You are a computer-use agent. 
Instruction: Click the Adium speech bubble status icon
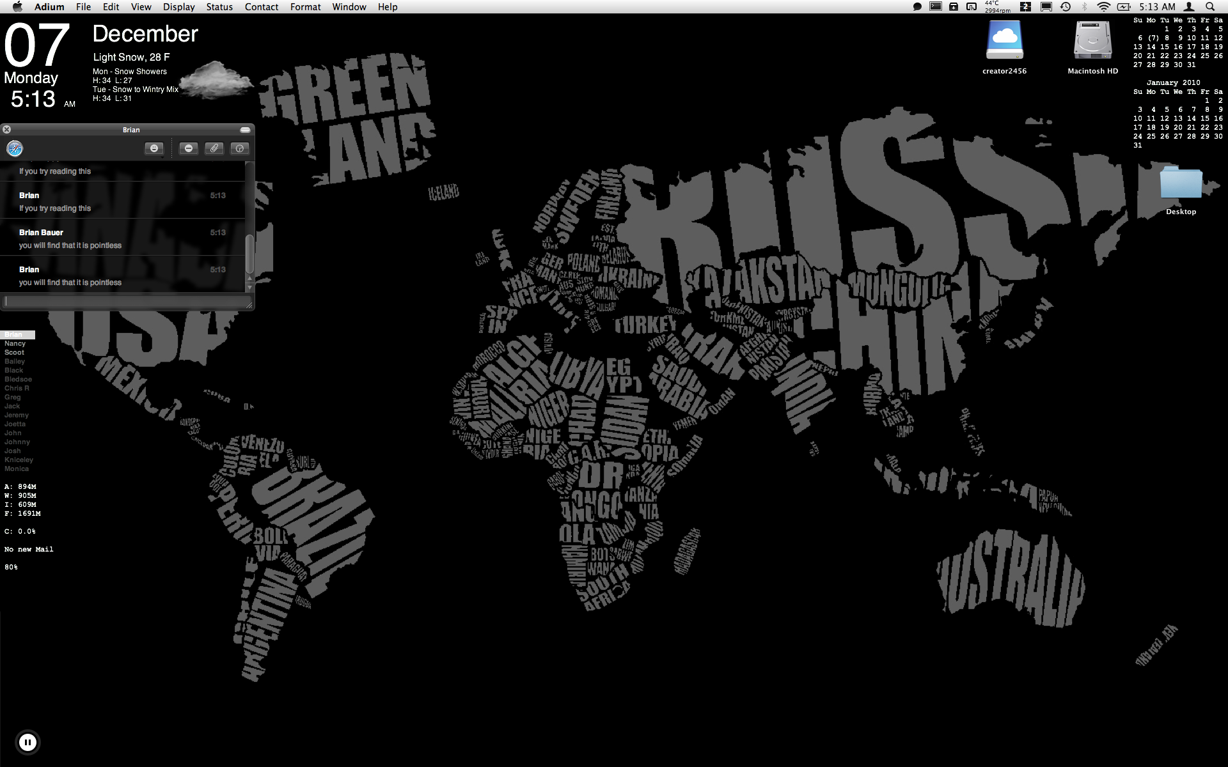917,6
